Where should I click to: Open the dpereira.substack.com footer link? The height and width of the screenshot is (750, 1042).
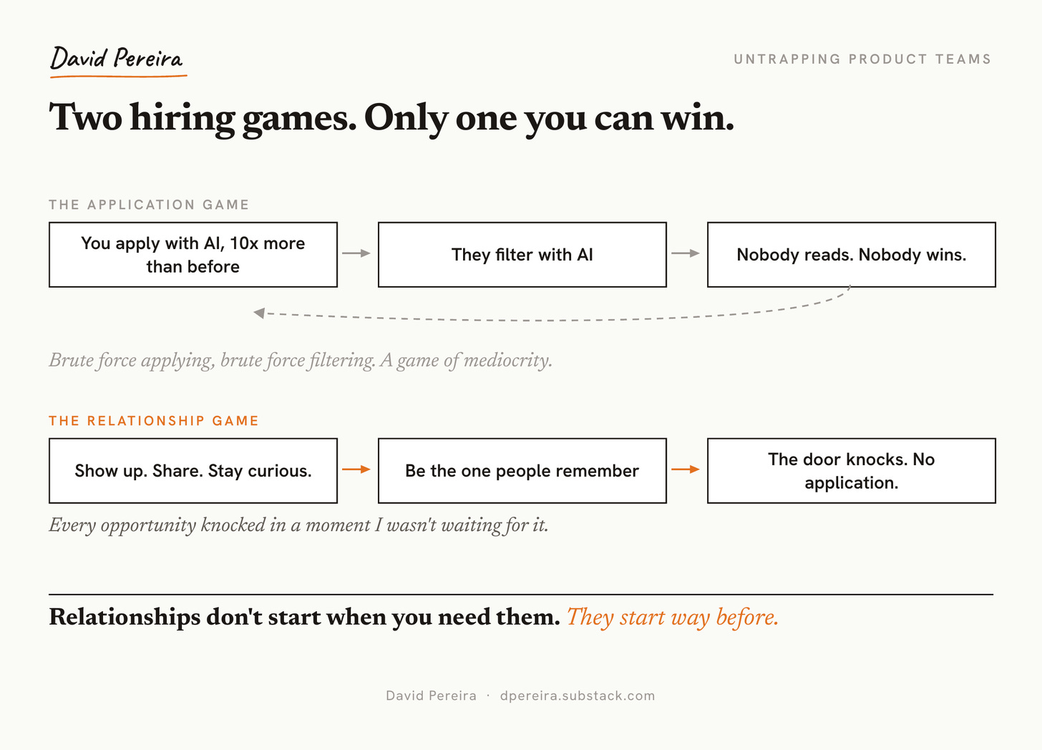578,696
